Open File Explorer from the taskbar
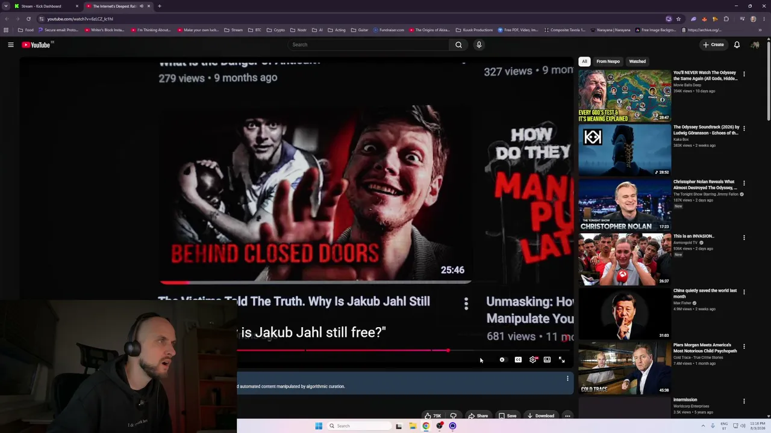771x433 pixels. (x=413, y=426)
